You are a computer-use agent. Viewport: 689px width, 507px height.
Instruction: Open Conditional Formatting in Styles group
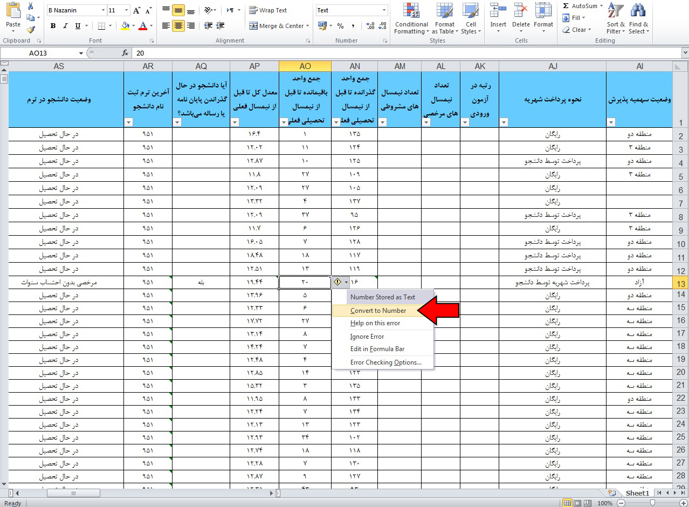pyautogui.click(x=411, y=19)
